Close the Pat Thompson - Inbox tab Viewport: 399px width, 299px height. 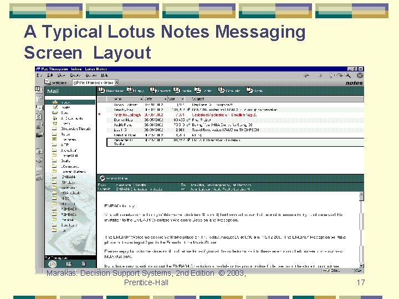click(116, 83)
